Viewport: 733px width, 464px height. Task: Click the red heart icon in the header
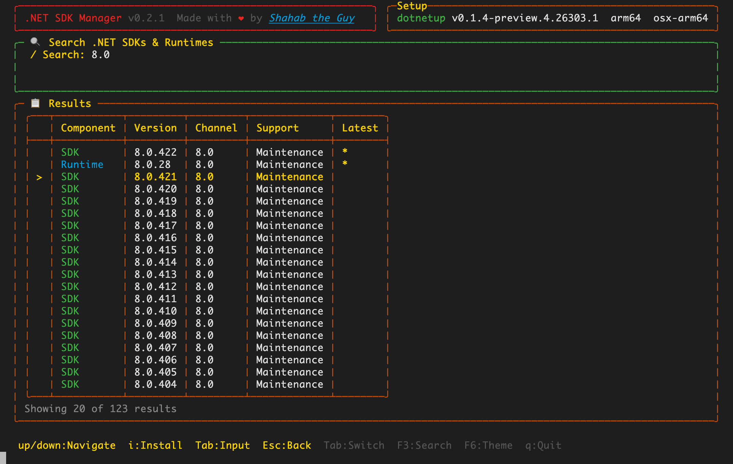[x=241, y=18]
